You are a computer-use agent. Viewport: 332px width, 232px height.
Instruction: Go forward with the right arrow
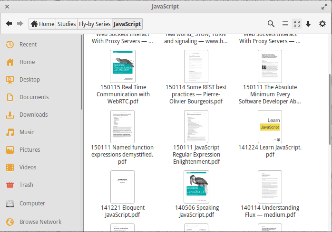tap(20, 24)
